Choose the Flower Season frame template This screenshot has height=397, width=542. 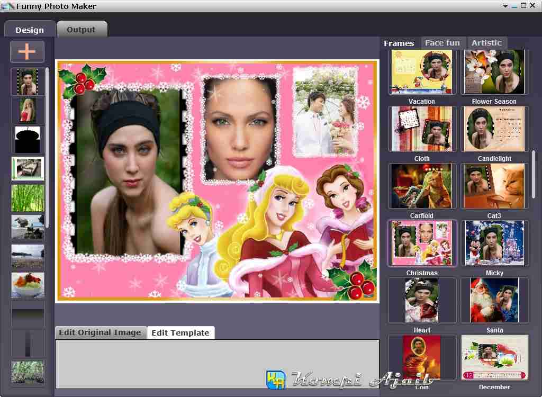tap(494, 72)
